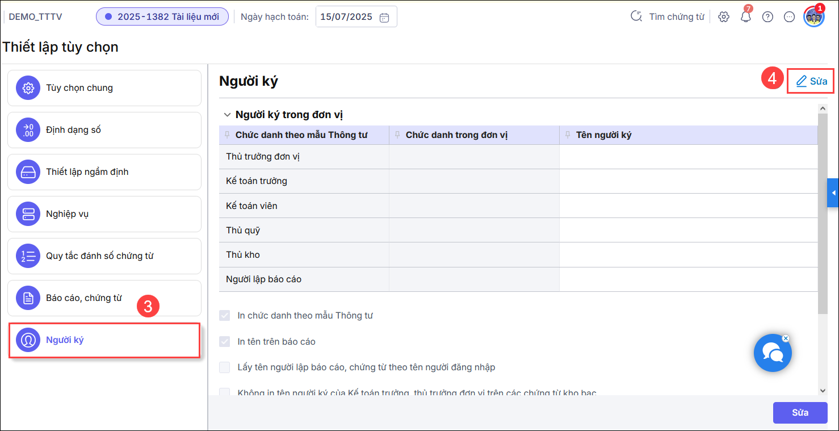
Task: Click the top-right 'Sửa' edit link
Action: pyautogui.click(x=811, y=81)
